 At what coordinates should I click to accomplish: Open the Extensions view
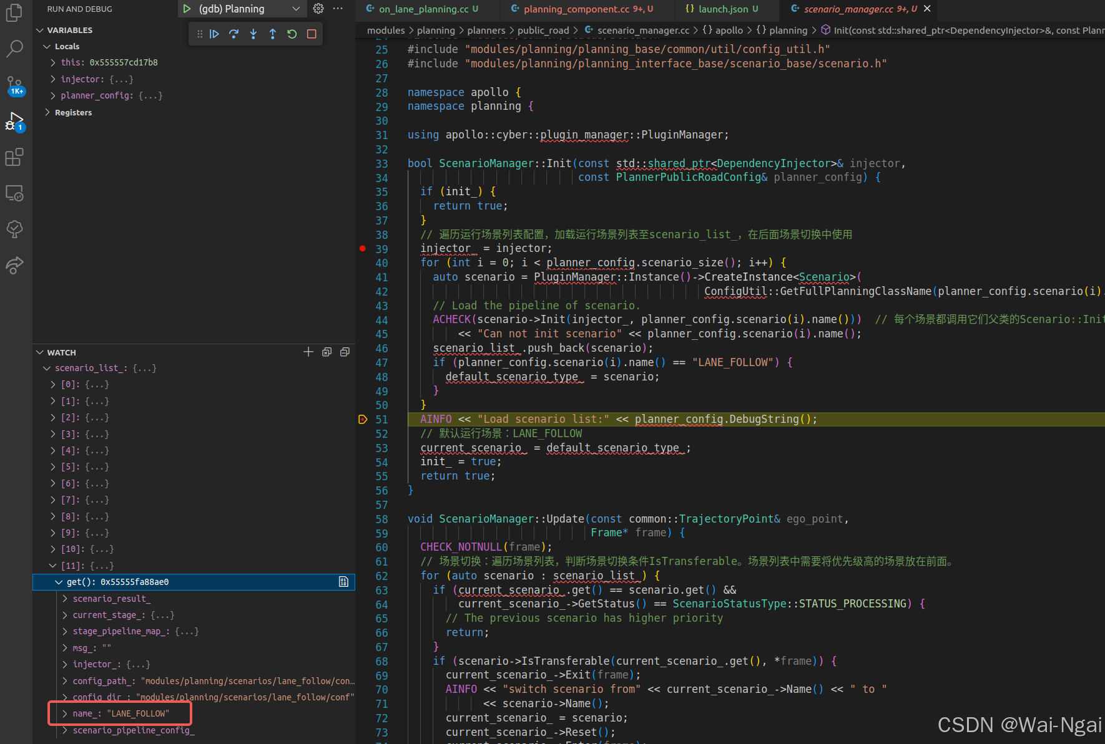[x=14, y=157]
